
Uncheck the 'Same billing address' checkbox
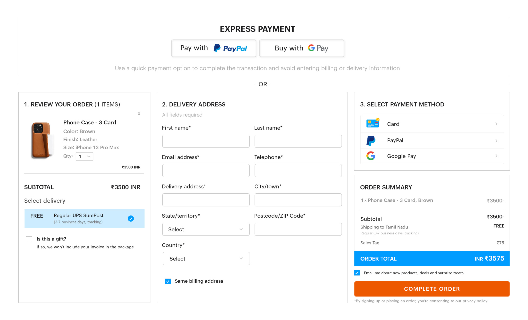coord(168,281)
